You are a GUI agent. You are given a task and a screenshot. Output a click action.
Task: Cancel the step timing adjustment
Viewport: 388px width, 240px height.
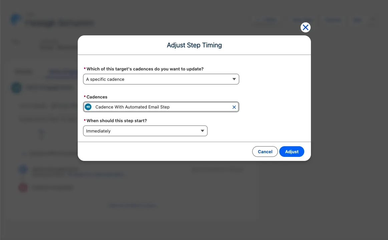click(x=265, y=152)
